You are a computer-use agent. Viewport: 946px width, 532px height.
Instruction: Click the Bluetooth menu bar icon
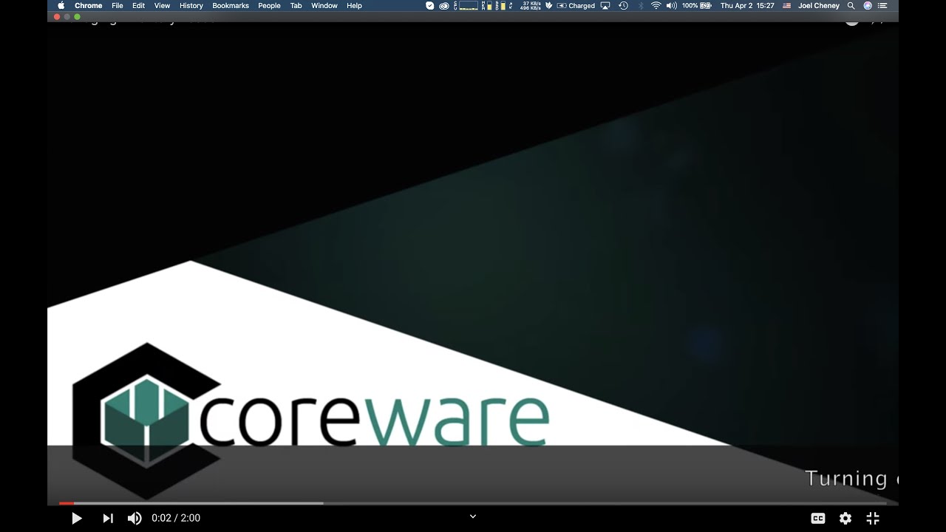tap(641, 6)
